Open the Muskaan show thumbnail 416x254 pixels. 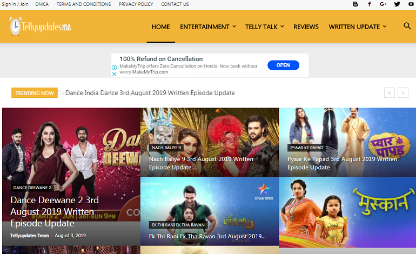point(347,212)
